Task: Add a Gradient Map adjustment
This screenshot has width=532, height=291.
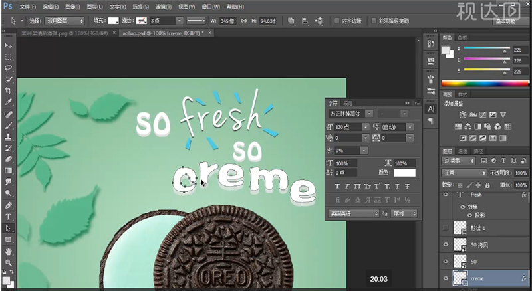Action: point(493,138)
